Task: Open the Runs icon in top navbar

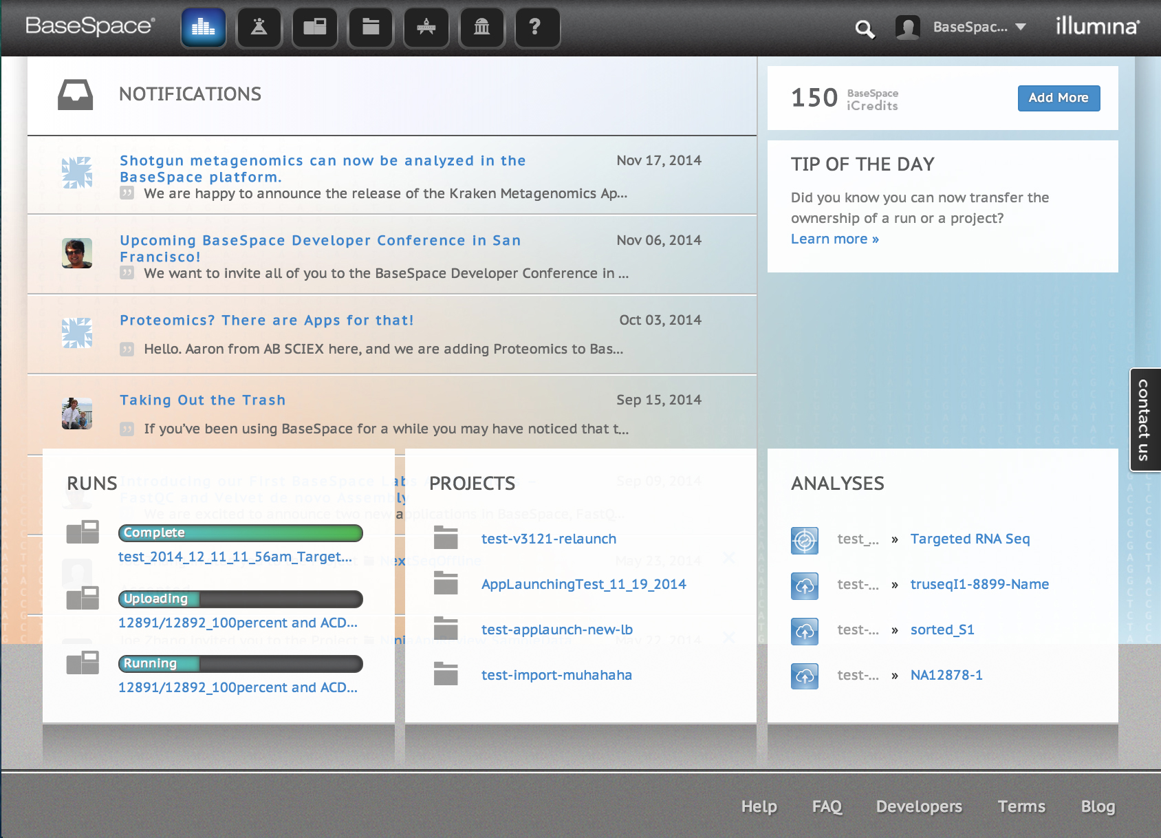Action: coord(315,28)
